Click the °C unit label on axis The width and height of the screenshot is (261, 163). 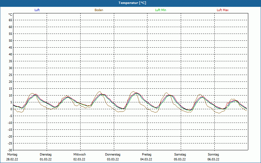(x=10, y=15)
